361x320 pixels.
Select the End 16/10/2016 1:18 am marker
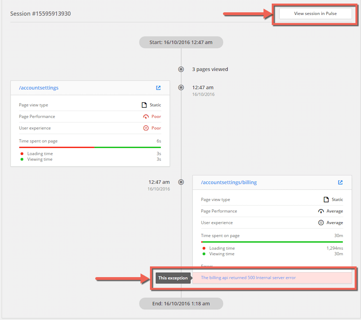[x=181, y=303]
